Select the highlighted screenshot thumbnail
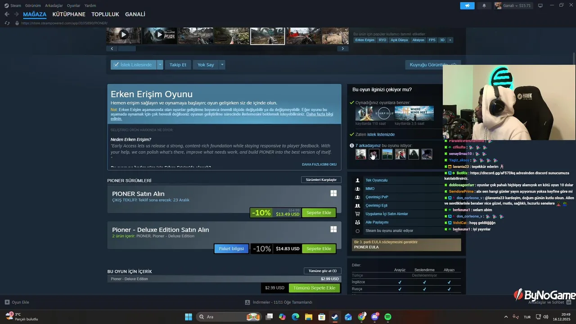The height and width of the screenshot is (324, 576). pos(267,36)
